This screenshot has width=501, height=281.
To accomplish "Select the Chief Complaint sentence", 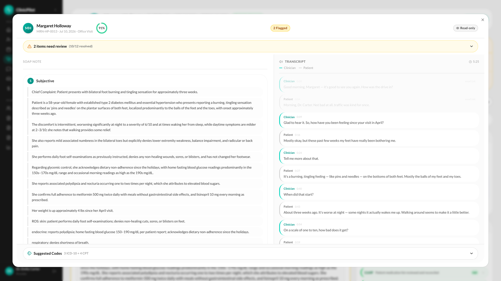I will (x=145, y=92).
